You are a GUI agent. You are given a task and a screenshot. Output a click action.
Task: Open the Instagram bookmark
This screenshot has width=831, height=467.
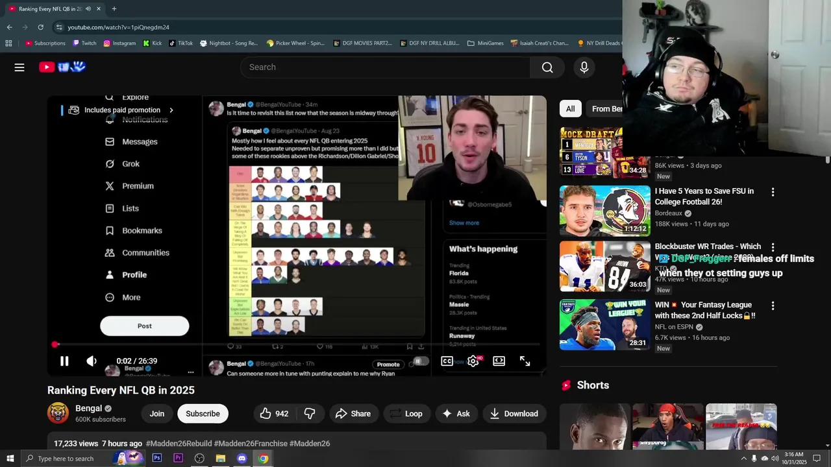click(119, 43)
